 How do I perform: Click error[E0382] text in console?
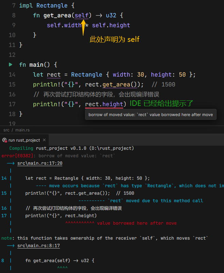[x=17, y=156]
